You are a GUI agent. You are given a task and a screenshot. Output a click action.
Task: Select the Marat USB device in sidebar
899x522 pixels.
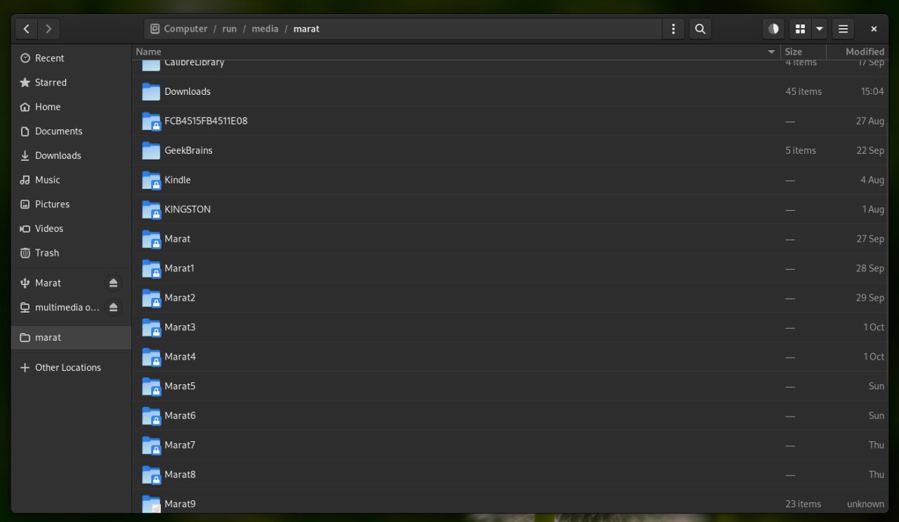58,283
